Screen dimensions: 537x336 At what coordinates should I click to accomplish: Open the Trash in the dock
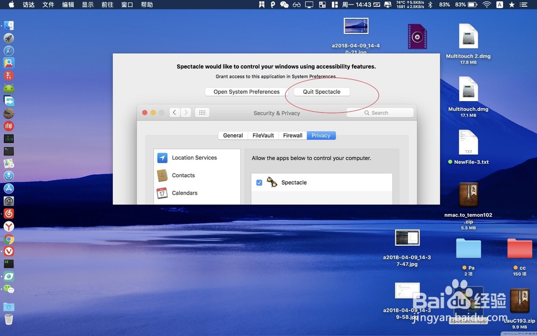tap(9, 319)
